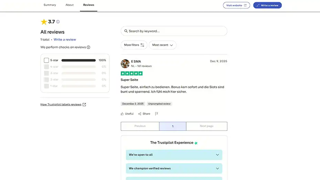This screenshot has height=180, width=320.
Task: Click the blue Write a review button
Action: click(267, 5)
